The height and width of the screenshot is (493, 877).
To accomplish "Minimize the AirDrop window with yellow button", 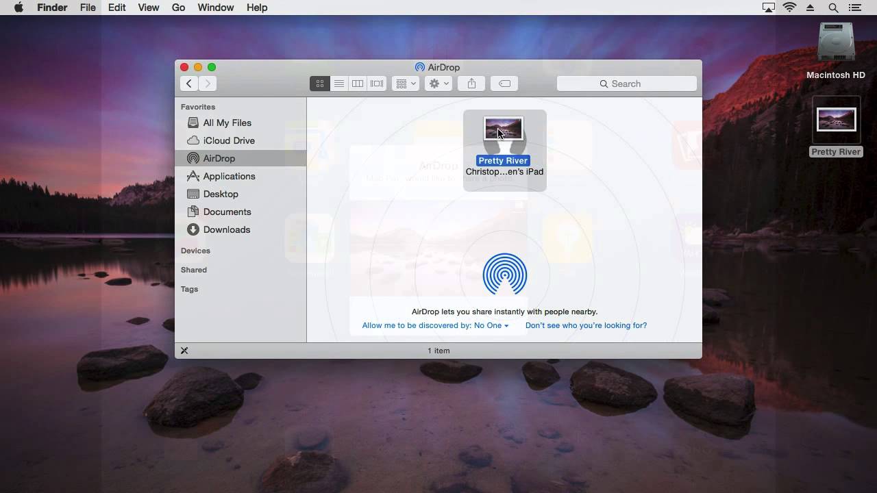I will click(198, 67).
